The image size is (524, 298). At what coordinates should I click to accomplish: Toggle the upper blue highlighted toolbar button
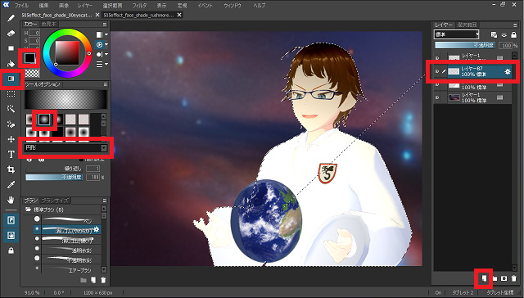[11, 220]
